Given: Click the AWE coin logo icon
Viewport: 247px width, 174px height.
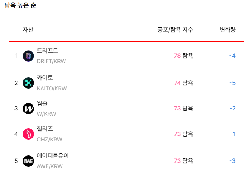Looking at the screenshot, I should (28, 161).
